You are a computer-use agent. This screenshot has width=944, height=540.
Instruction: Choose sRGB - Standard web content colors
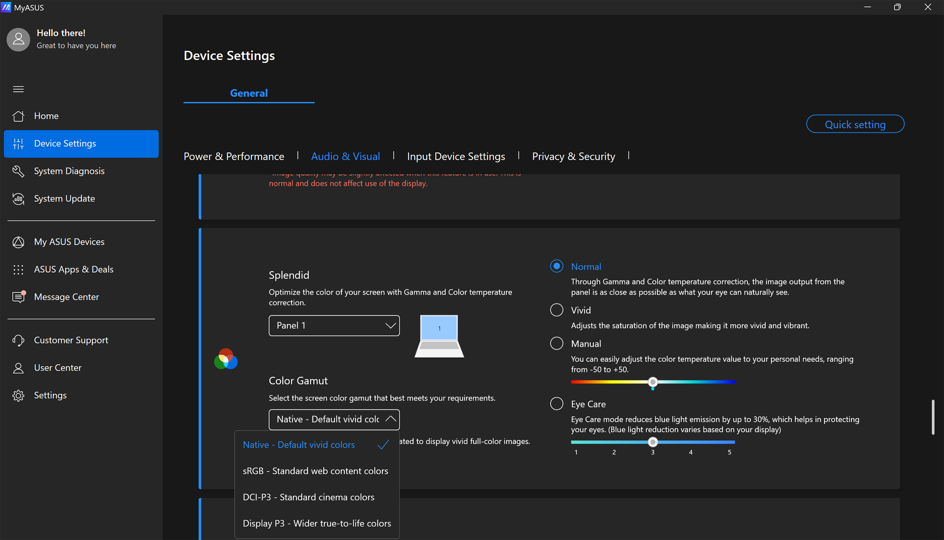coord(317,471)
